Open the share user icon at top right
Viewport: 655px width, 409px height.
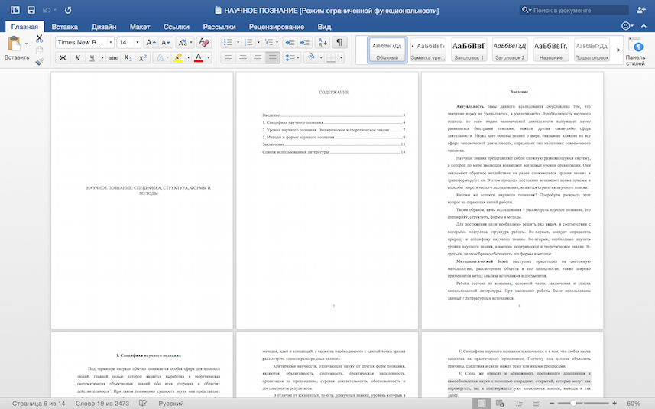point(640,10)
